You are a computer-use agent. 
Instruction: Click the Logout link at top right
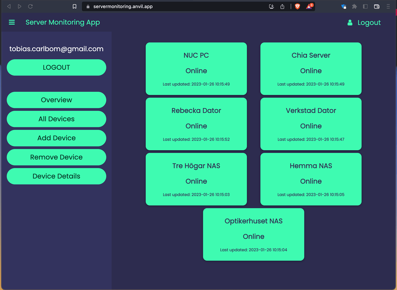pos(368,22)
